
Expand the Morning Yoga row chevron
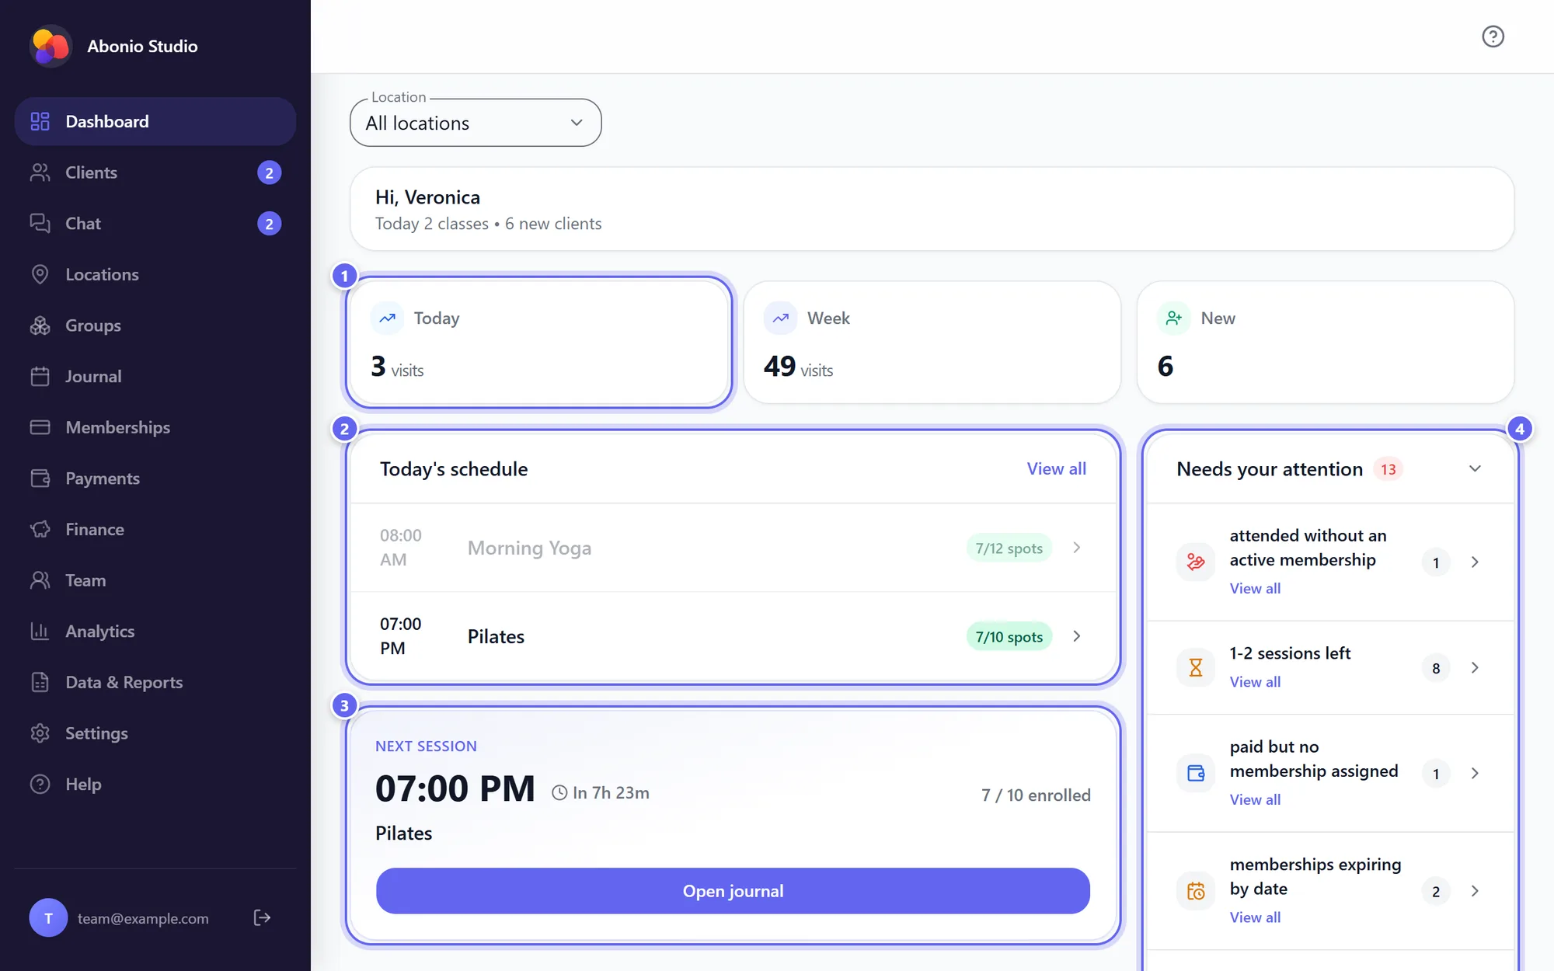coord(1077,548)
